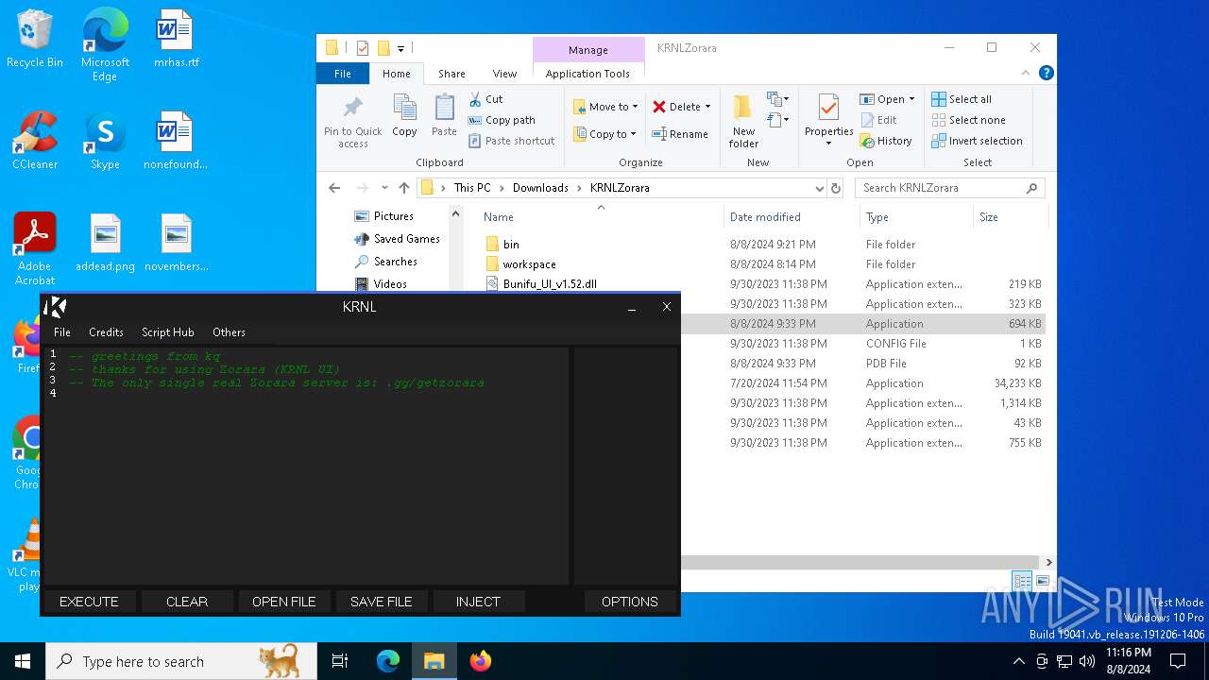Open Windows Start button
This screenshot has height=680, width=1209.
pos(23,661)
